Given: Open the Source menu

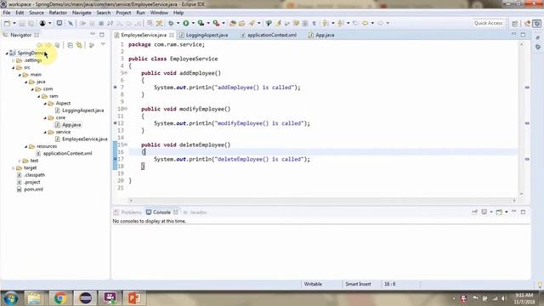Looking at the screenshot, I should [x=37, y=13].
